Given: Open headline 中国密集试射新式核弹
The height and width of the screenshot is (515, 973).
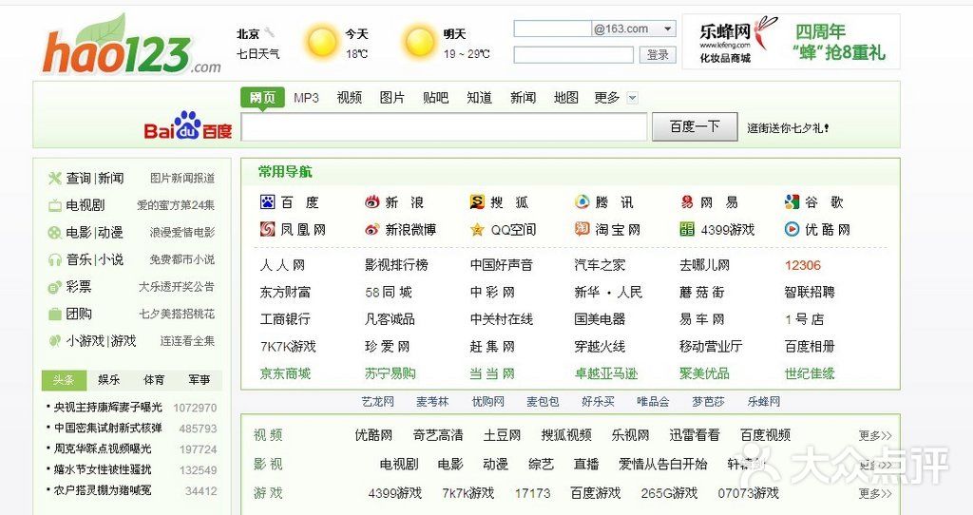Looking at the screenshot, I should tap(107, 428).
